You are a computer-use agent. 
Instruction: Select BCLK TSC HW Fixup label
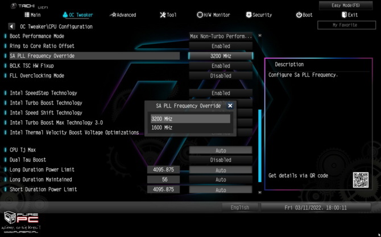(x=32, y=66)
